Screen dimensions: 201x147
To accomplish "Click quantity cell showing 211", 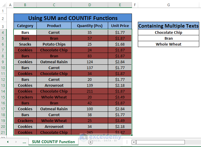I will (x=90, y=91).
